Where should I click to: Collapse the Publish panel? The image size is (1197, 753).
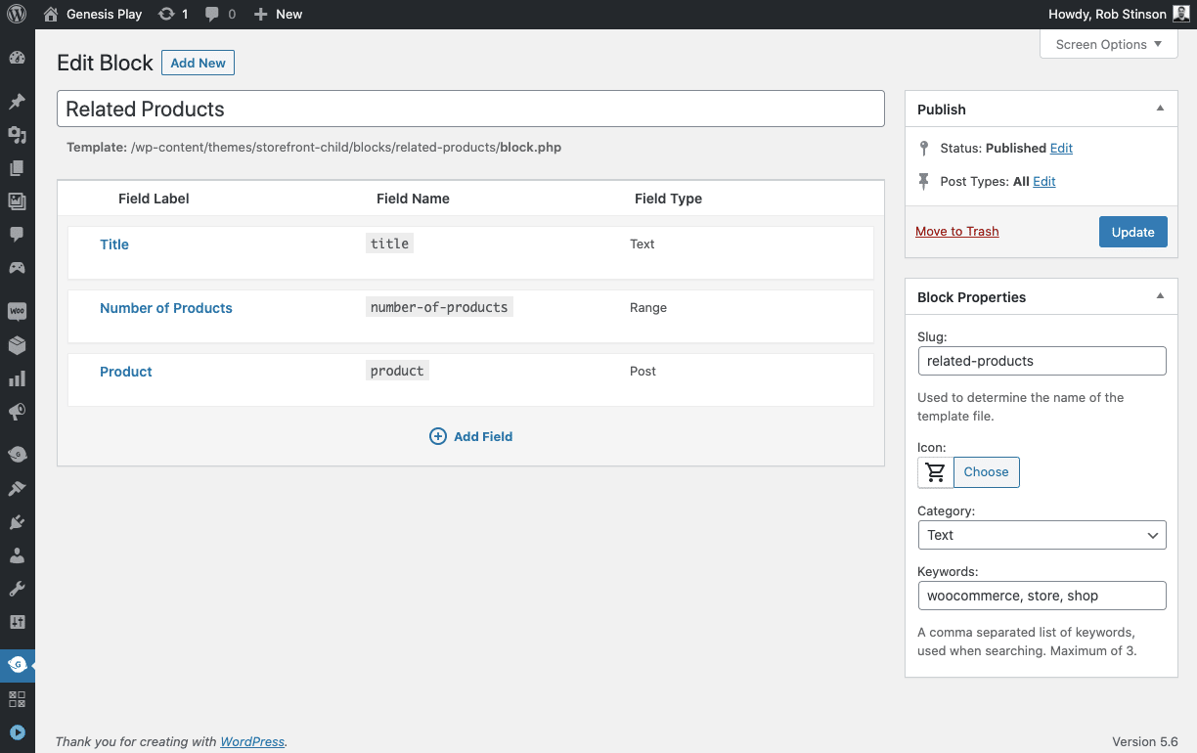tap(1160, 109)
